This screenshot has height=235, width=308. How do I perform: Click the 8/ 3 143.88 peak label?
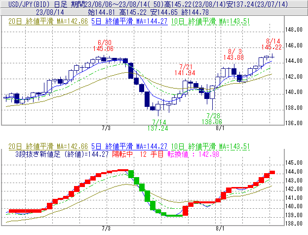click(233, 54)
